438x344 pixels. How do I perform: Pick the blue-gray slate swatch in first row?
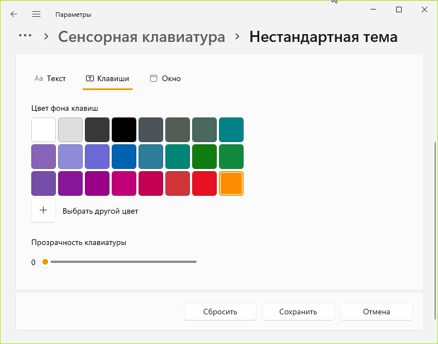click(x=151, y=130)
